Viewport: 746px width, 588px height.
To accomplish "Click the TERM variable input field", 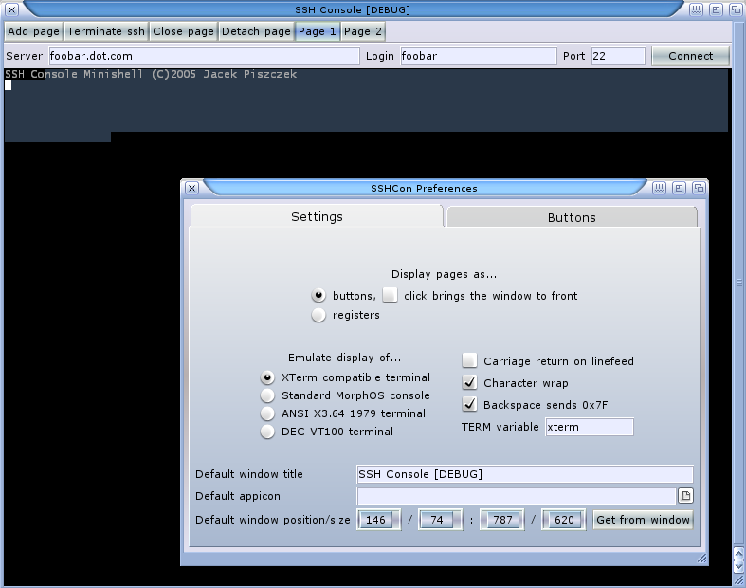I will click(589, 427).
